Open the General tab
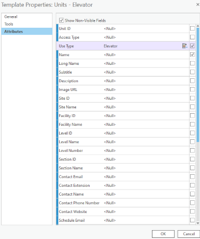Viewport: 200px width, 239px height. pos(27,17)
